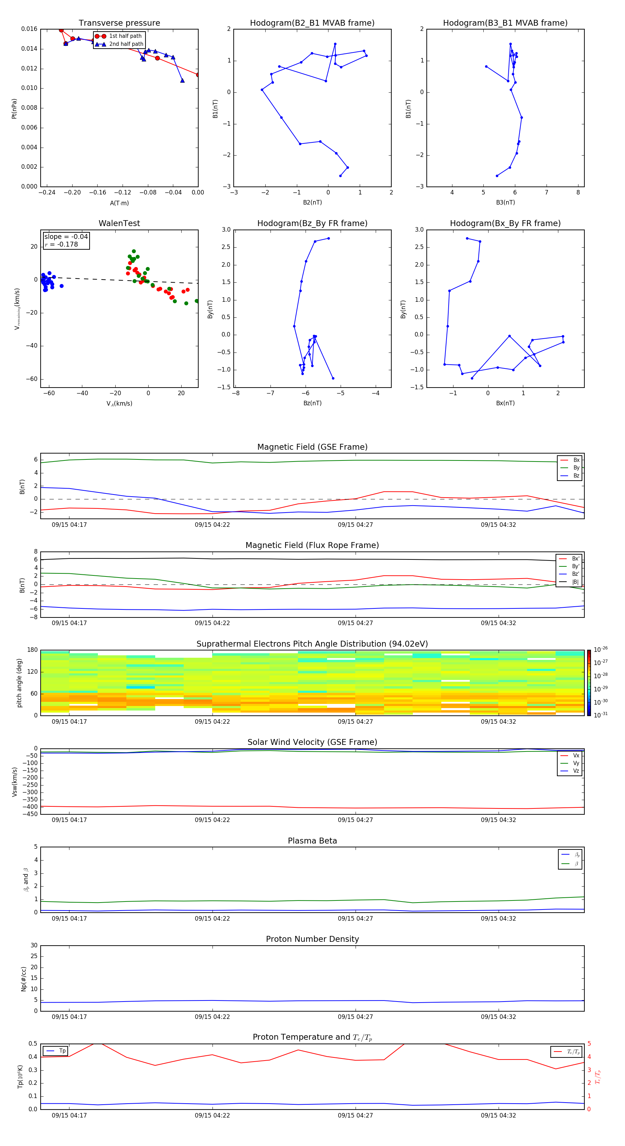Click the 'Bz' entry in GSE legend

570,476
